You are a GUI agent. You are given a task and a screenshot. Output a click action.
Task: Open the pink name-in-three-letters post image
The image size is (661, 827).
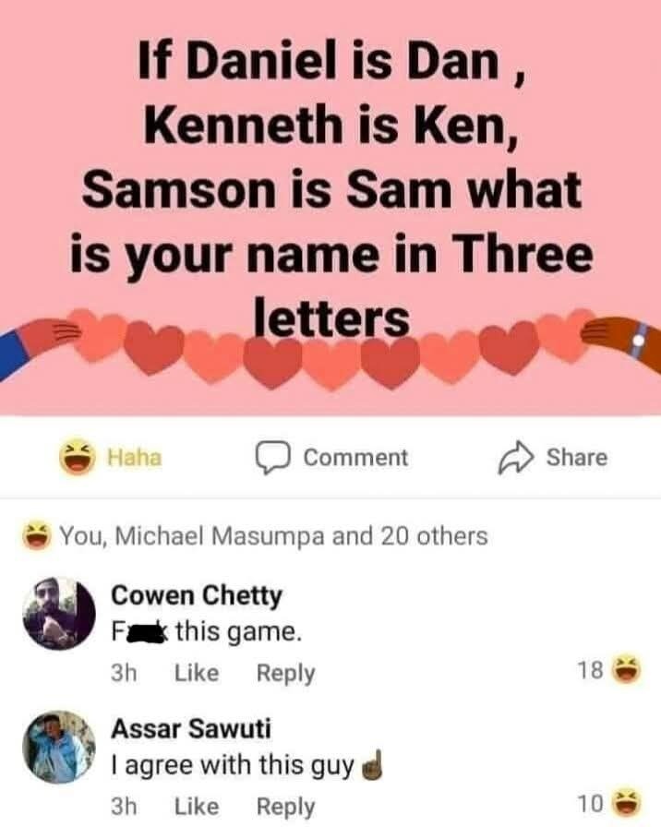click(x=330, y=208)
